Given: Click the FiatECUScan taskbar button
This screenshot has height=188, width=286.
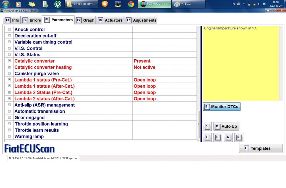Looking at the screenshot, I should 155,4.
